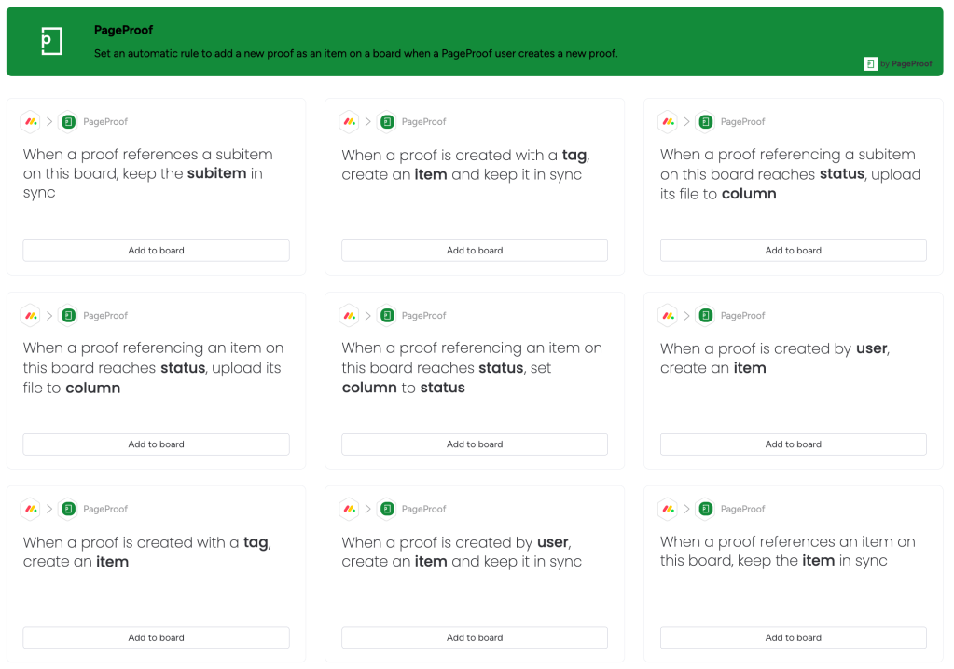Click monday.com icon on "keep the item in sync" card
Screen dimensions: 954x669
pyautogui.click(x=668, y=509)
